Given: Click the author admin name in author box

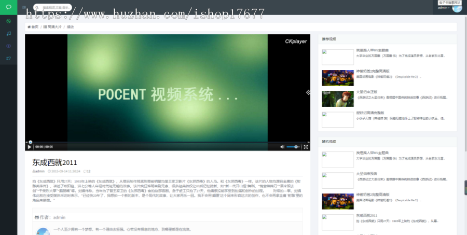Looking at the screenshot, I should coord(59,217).
